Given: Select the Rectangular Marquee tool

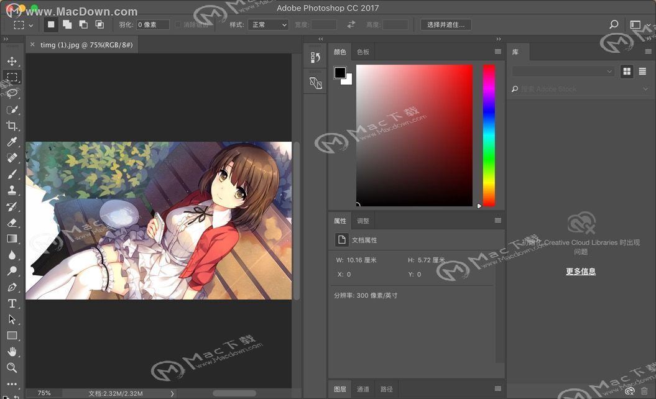Looking at the screenshot, I should point(12,77).
